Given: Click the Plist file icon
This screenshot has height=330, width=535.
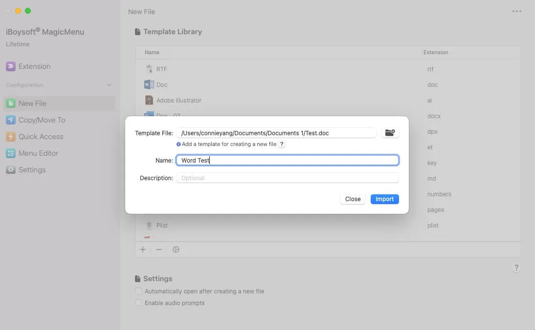Looking at the screenshot, I should tap(149, 225).
